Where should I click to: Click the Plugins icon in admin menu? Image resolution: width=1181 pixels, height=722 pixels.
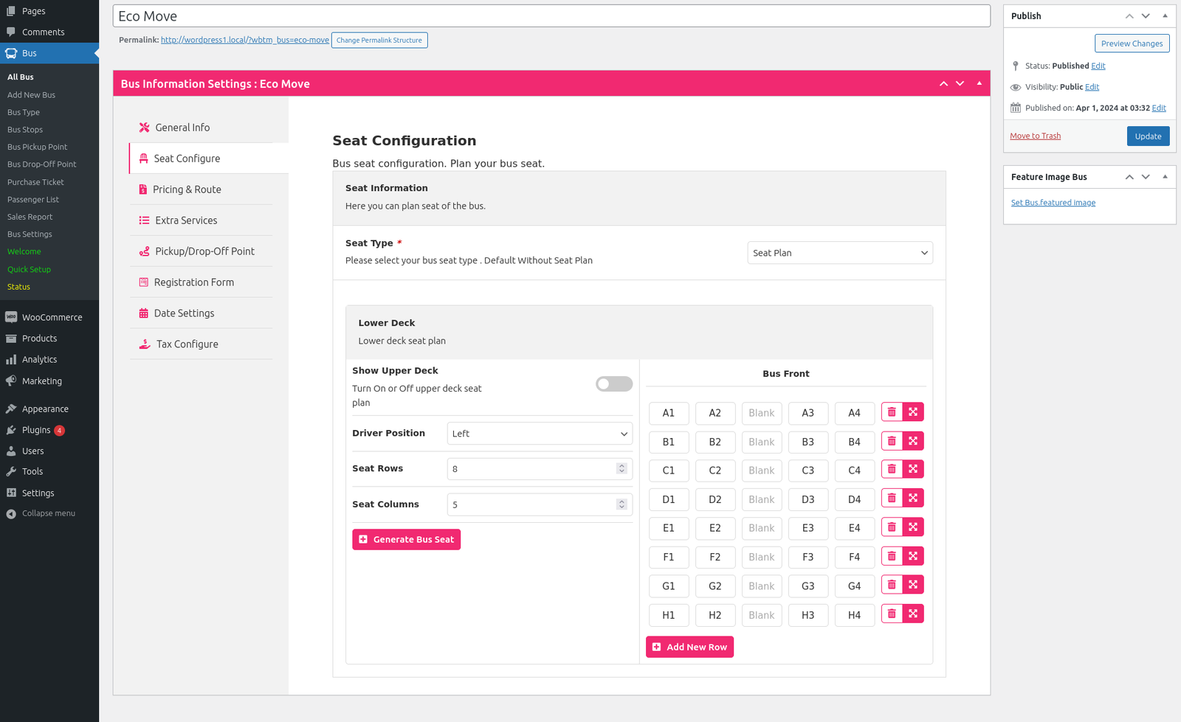coord(11,430)
